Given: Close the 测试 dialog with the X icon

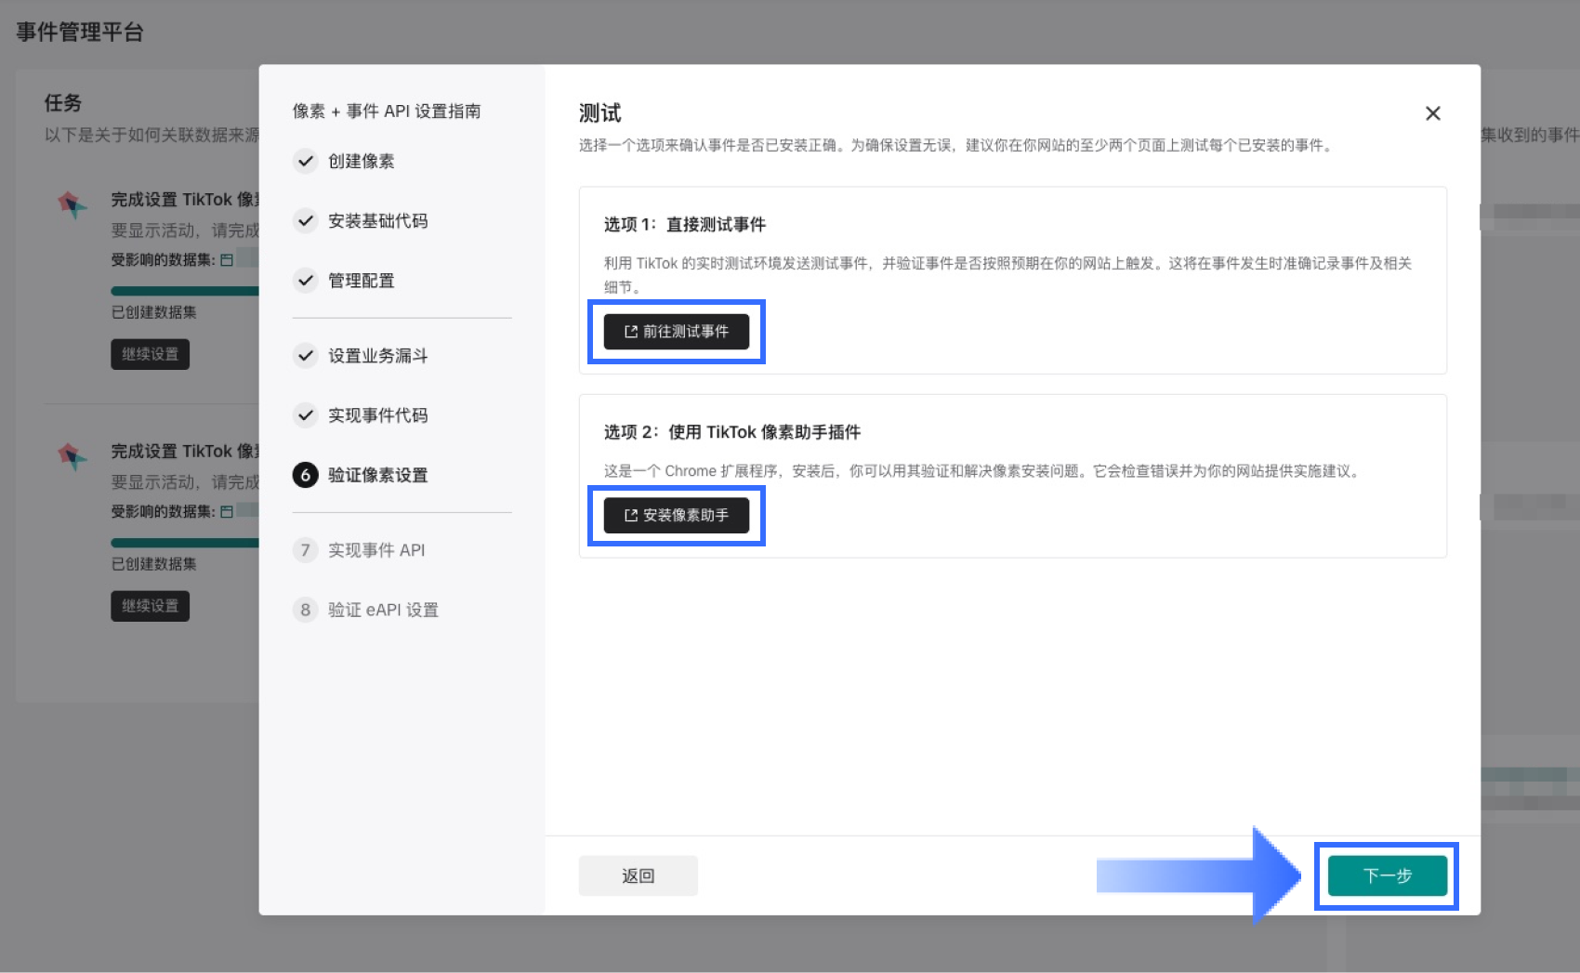Looking at the screenshot, I should (x=1432, y=113).
